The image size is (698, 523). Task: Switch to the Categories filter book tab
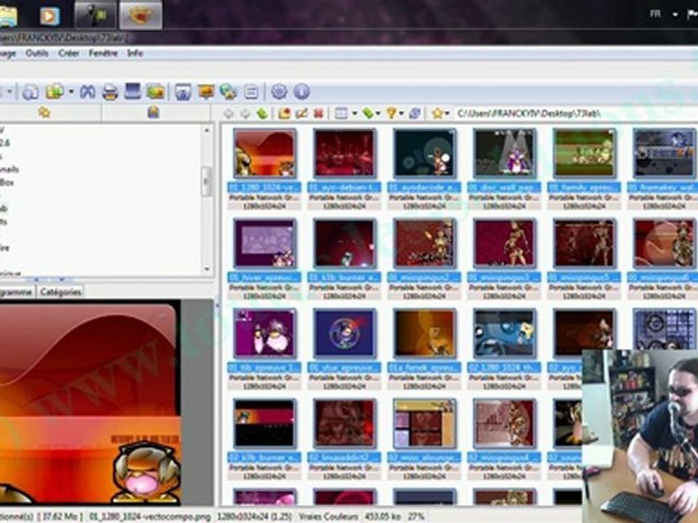153,113
